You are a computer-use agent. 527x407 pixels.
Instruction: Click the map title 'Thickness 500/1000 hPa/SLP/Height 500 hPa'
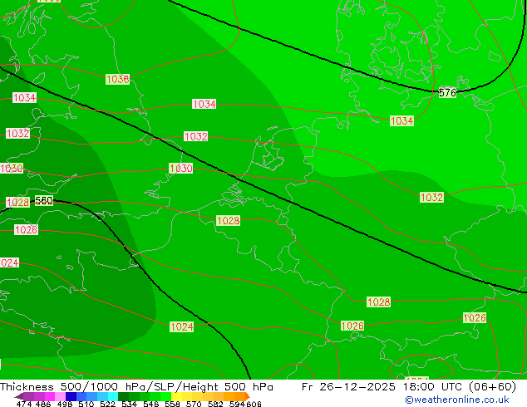pos(136,387)
